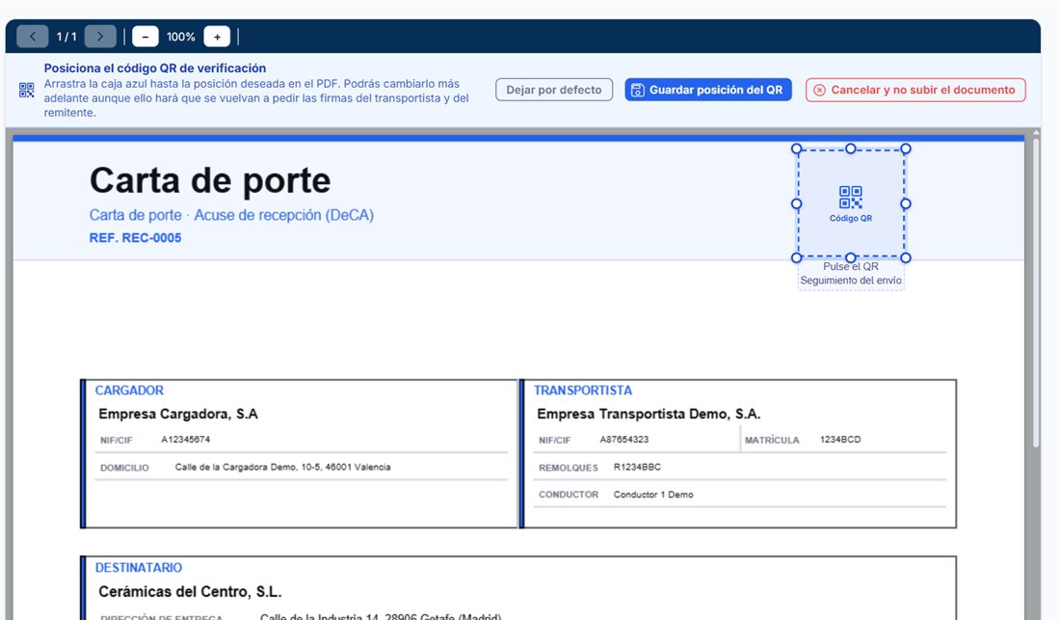Click the 'MATRÍCULA' field label
Screen dimensions: 1060x620
(x=772, y=440)
